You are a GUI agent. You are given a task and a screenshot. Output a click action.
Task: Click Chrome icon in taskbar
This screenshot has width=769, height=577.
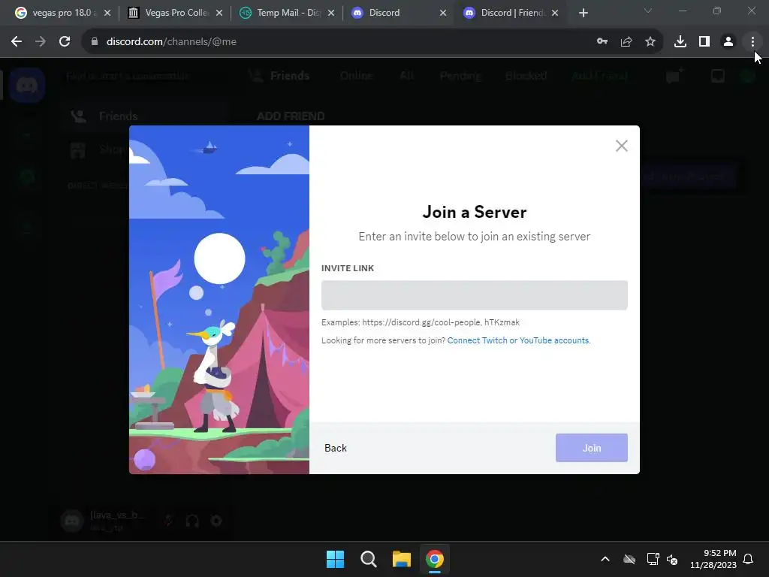(x=435, y=559)
